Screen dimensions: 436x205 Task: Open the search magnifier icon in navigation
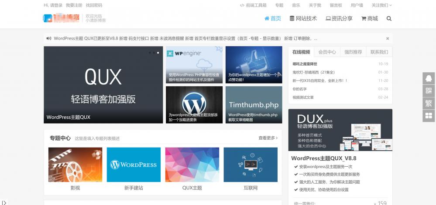[x=389, y=19]
